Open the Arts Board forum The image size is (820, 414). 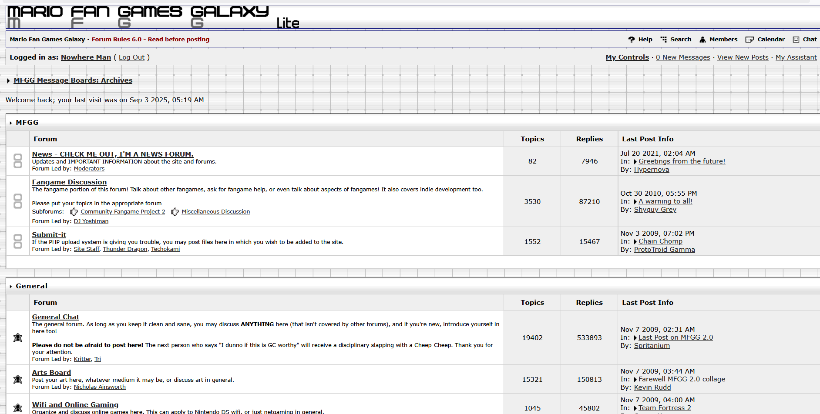51,373
